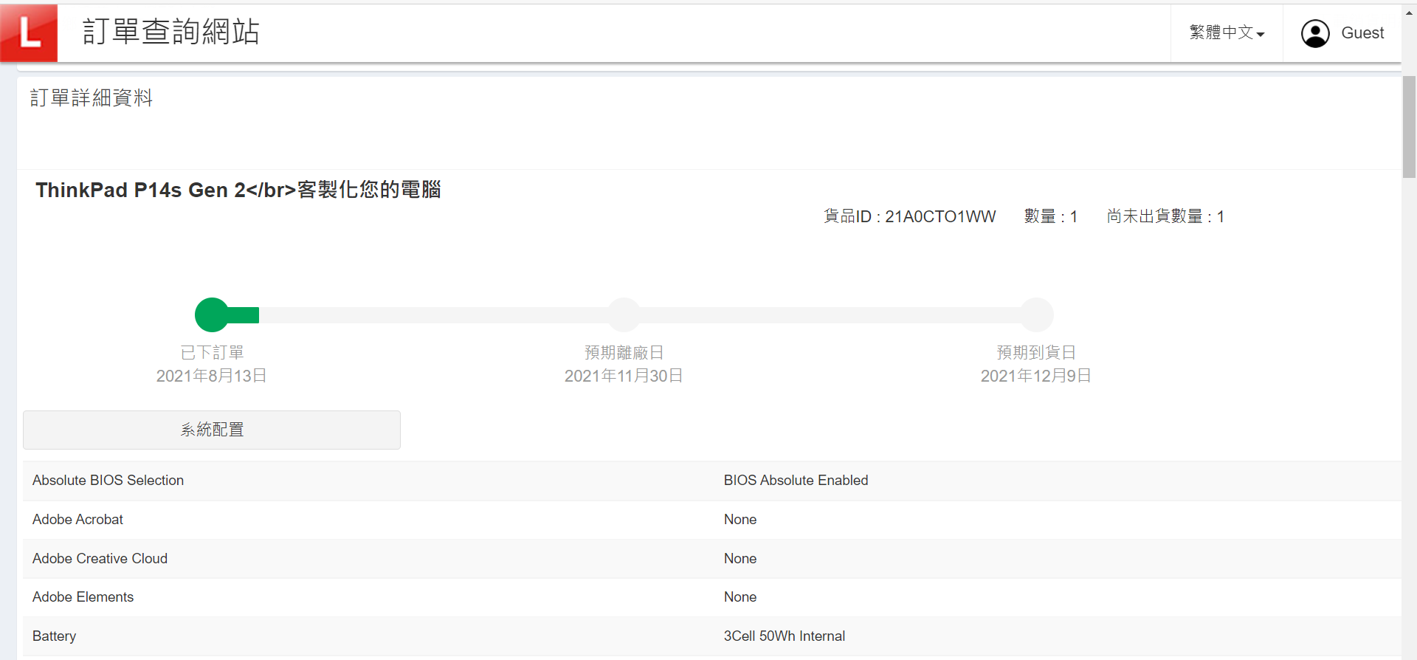Click the Guest account label
The height and width of the screenshot is (660, 1417).
1362,33
